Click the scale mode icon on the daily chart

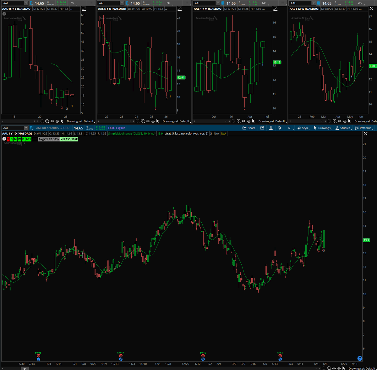click(x=365, y=134)
